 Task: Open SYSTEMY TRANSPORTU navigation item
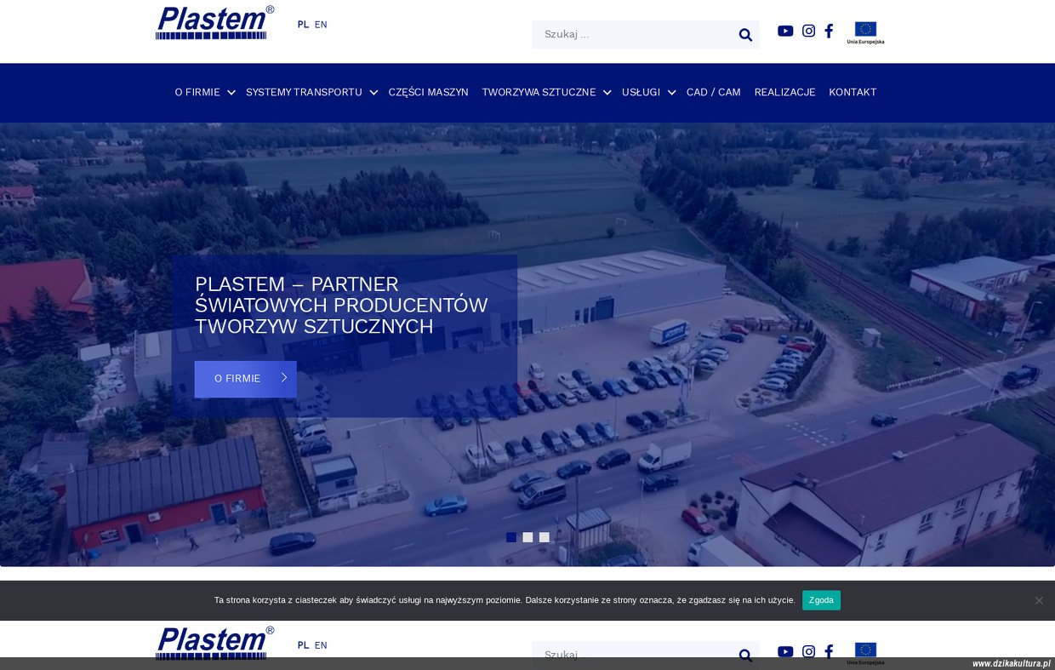click(x=304, y=92)
